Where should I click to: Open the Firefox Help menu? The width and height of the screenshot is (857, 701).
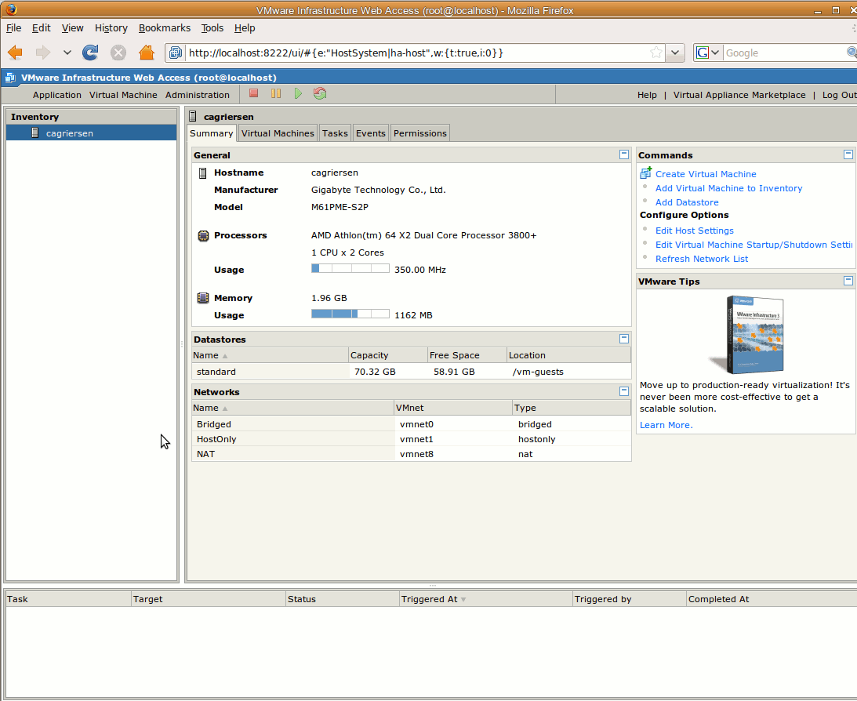[x=245, y=28]
